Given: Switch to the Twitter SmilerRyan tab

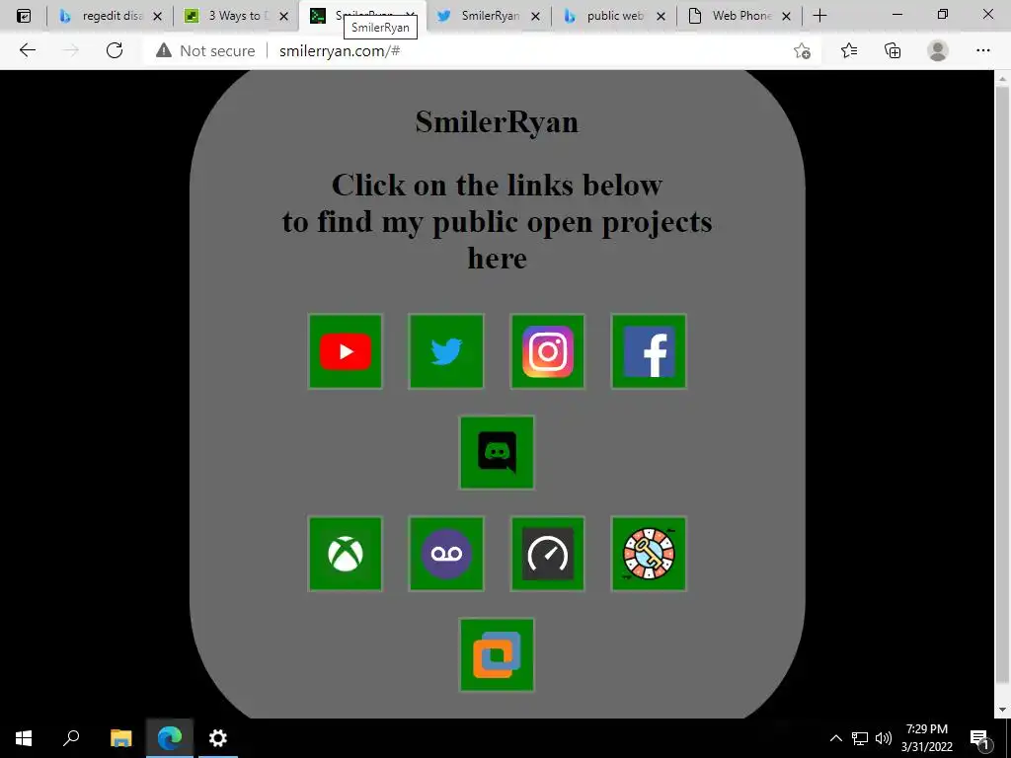Looking at the screenshot, I should (x=489, y=16).
